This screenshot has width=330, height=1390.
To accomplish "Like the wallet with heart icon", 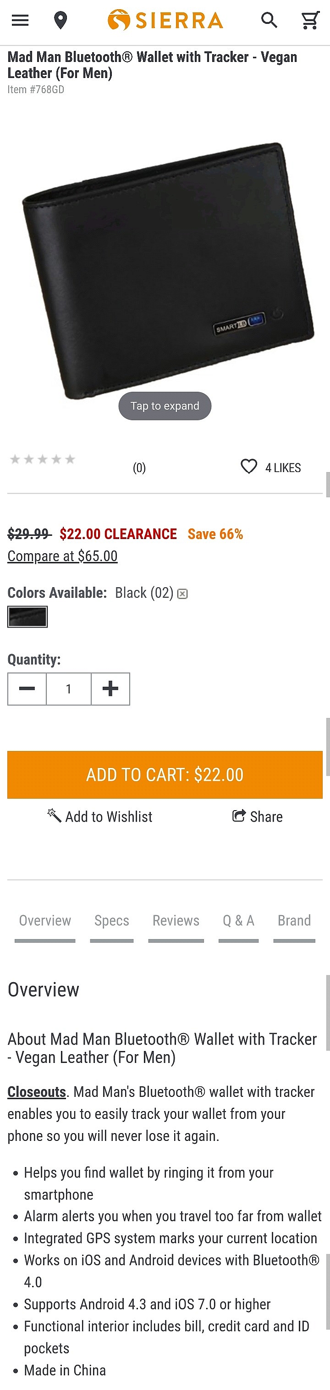I will [248, 466].
